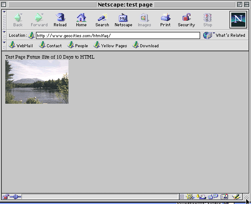The image size is (251, 204).
Task: Open the Address Book component icon
Action: (224, 197)
